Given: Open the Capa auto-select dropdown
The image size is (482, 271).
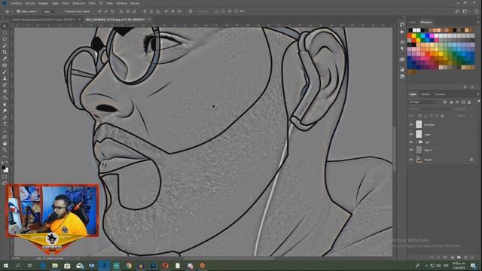Looking at the screenshot, I should click(50, 11).
